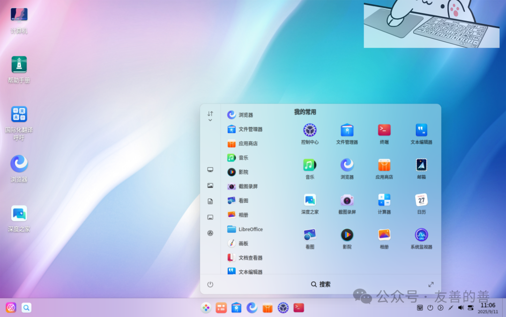Click the power icon in system tray
This screenshot has height=317, width=506.
430,308
